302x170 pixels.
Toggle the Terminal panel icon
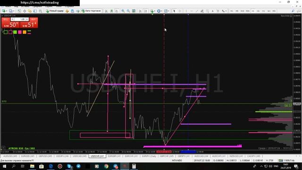tap(35, 11)
